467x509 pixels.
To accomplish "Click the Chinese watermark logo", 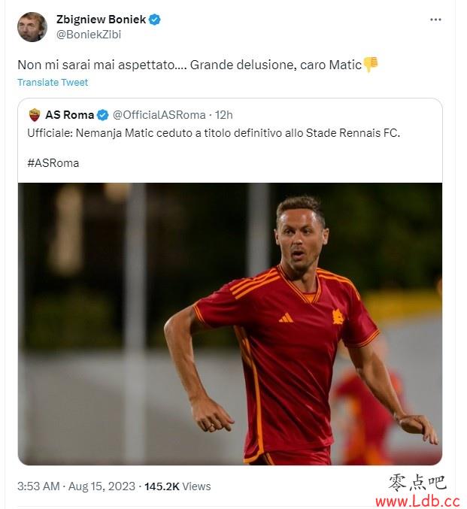I will 417,483.
